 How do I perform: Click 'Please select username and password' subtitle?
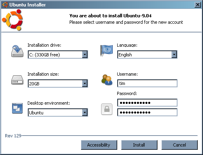126,22
